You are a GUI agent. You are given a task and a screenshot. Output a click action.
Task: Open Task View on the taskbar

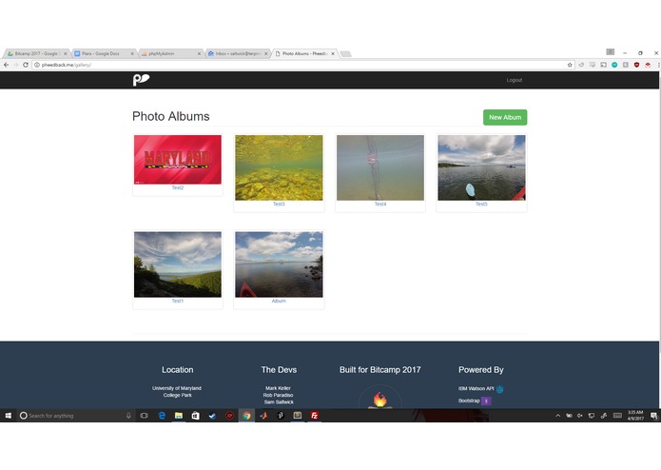[145, 416]
